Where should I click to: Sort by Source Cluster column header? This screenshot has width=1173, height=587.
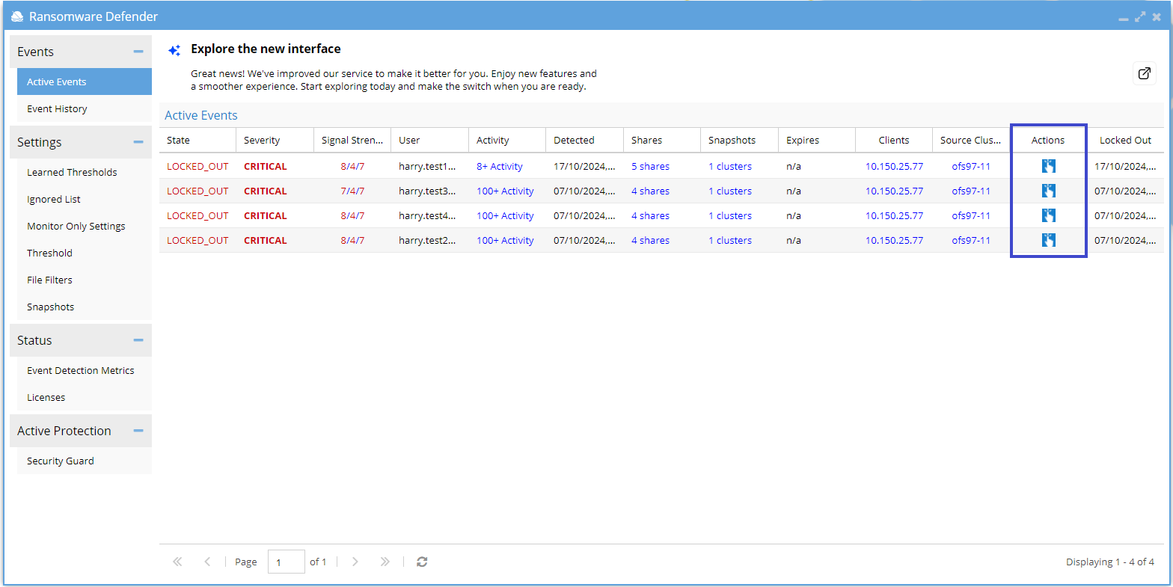tap(971, 140)
